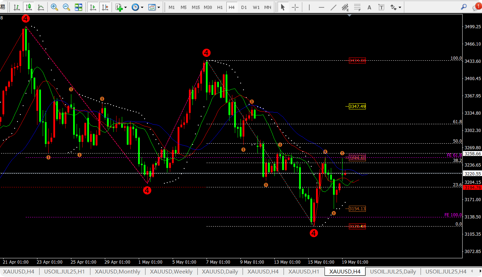Toggle candlestick chart mode
The width and height of the screenshot is (482, 277).
point(29,7)
